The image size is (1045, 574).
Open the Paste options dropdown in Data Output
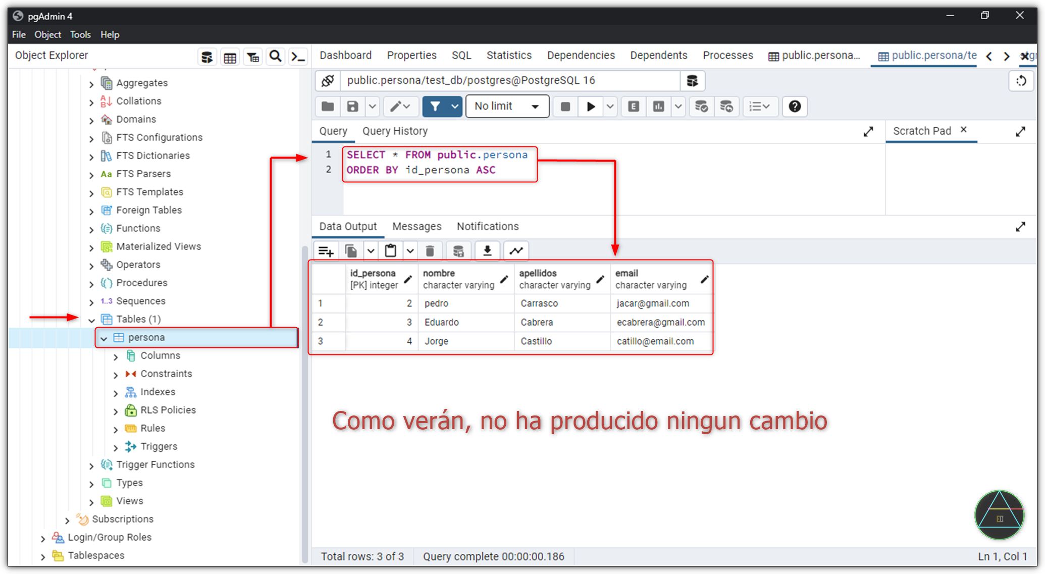tap(410, 251)
